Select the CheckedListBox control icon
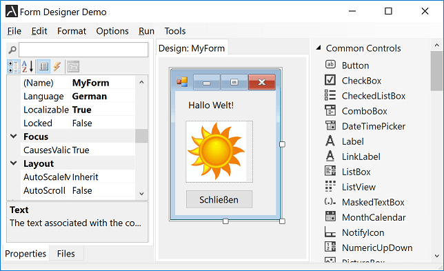444x271 pixels. click(330, 95)
